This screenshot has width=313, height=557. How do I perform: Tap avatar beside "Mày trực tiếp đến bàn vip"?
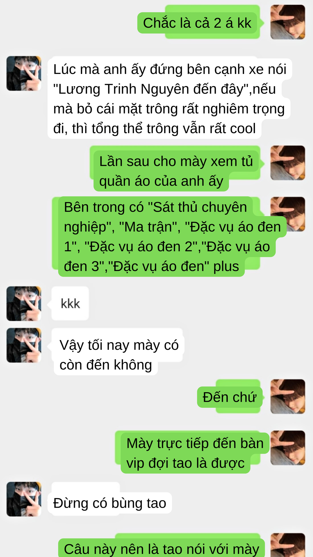pos(287,448)
